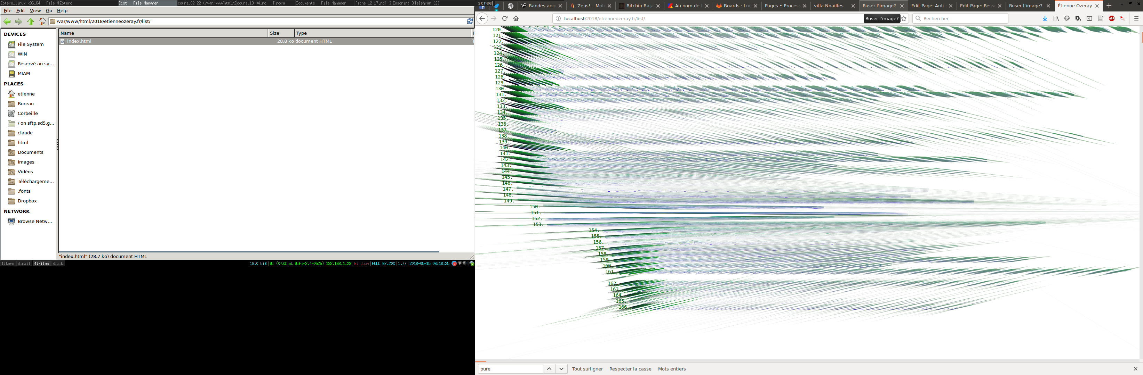Click the file manager parent folder arrow
1143x375 pixels.
pos(31,21)
